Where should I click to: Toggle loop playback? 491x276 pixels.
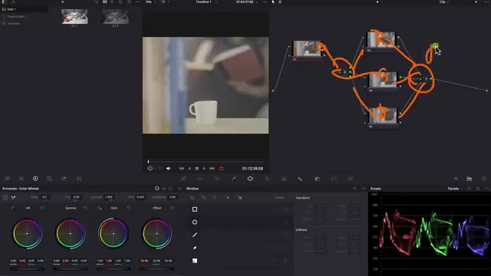tap(222, 169)
